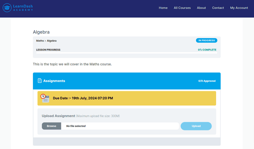The width and height of the screenshot is (254, 149).
Task: Click the 0/0 Approved counter
Action: click(x=207, y=81)
